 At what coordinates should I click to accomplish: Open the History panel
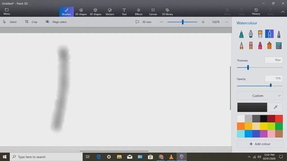[x=256, y=12]
